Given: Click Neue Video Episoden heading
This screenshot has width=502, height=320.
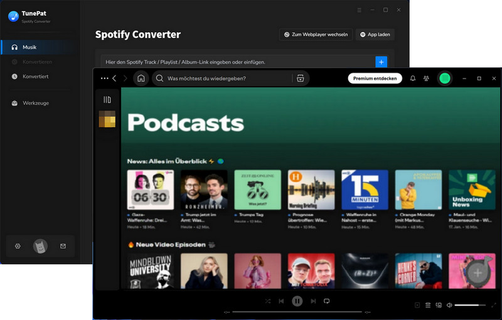Looking at the screenshot, I should pyautogui.click(x=171, y=245).
